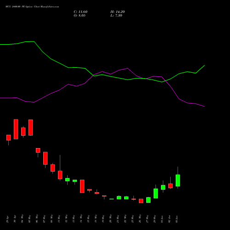Select the close value 'C: 11.60'

80,12
